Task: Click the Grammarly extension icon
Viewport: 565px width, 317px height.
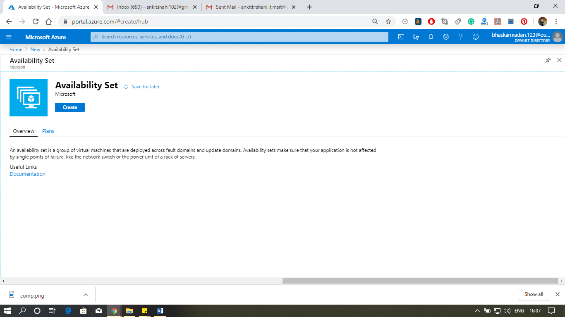Action: [471, 21]
